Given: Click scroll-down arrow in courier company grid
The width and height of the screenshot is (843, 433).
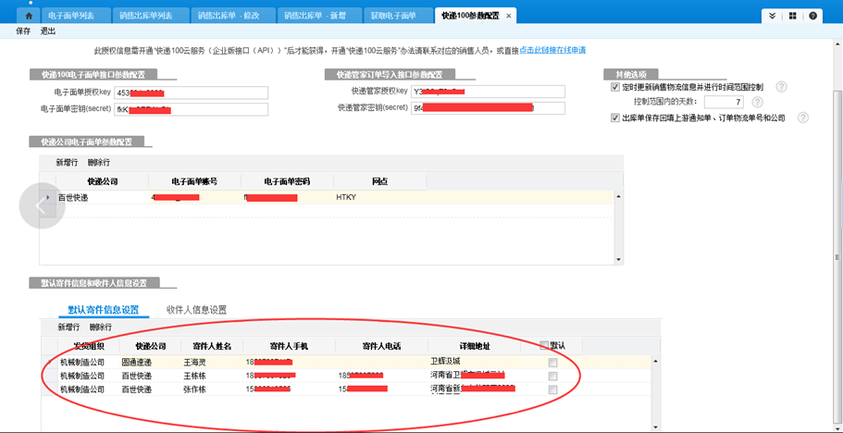Looking at the screenshot, I should click(x=618, y=260).
